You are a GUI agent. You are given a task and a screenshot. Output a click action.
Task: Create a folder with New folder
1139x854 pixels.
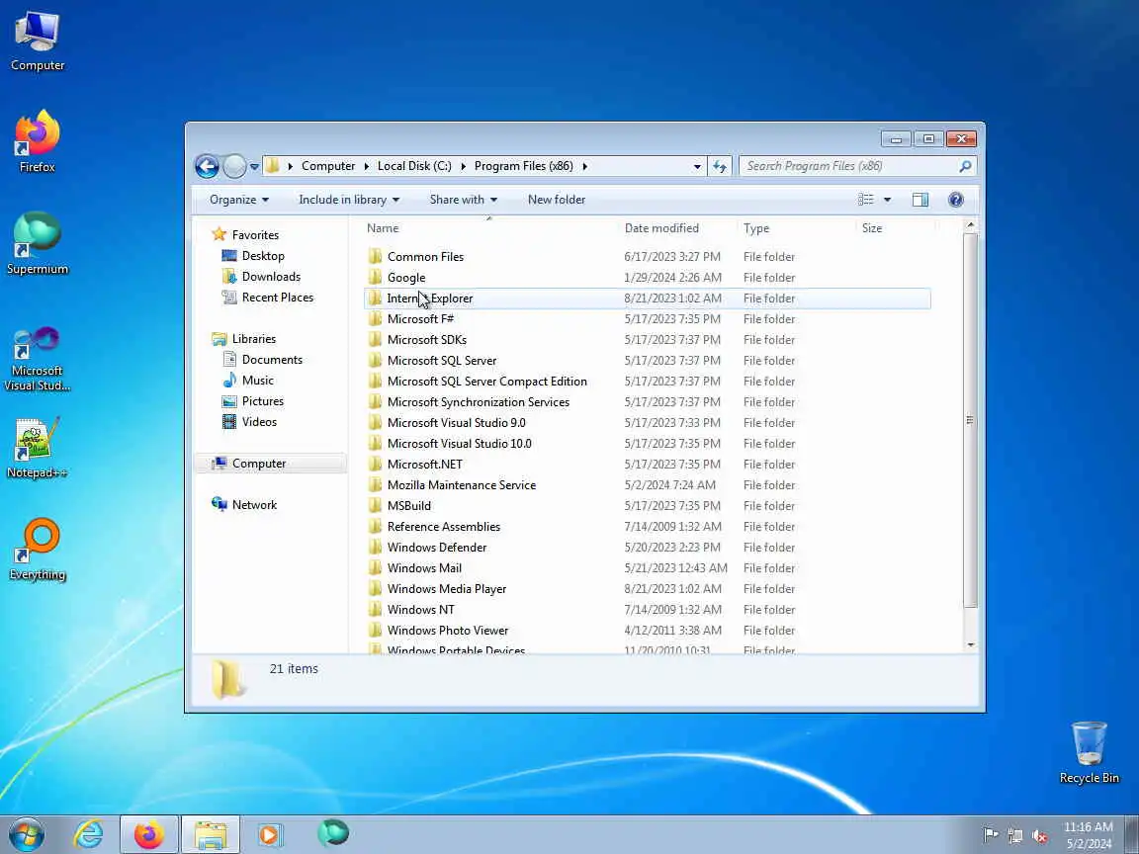coord(557,200)
